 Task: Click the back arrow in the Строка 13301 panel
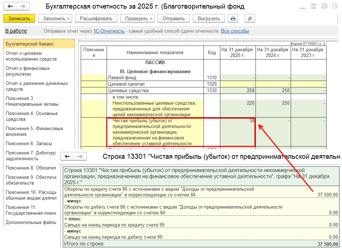(x=67, y=157)
